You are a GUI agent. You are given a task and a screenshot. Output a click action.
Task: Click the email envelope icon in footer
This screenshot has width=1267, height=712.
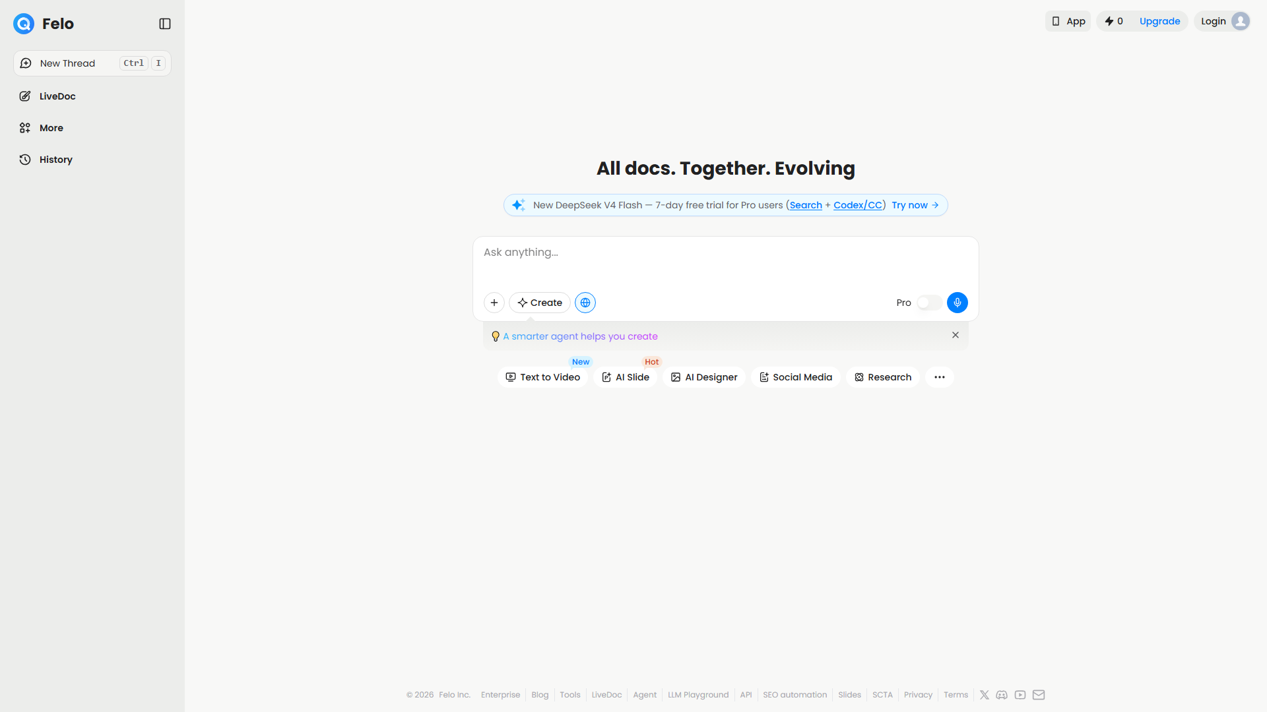(1039, 695)
